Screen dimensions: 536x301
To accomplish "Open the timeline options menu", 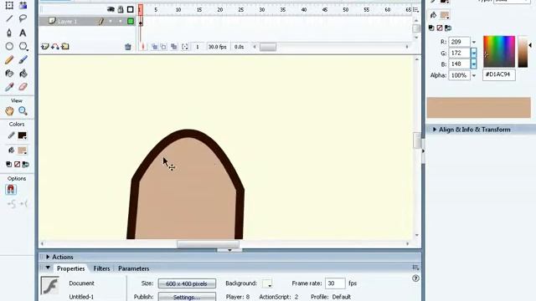I will [x=415, y=10].
